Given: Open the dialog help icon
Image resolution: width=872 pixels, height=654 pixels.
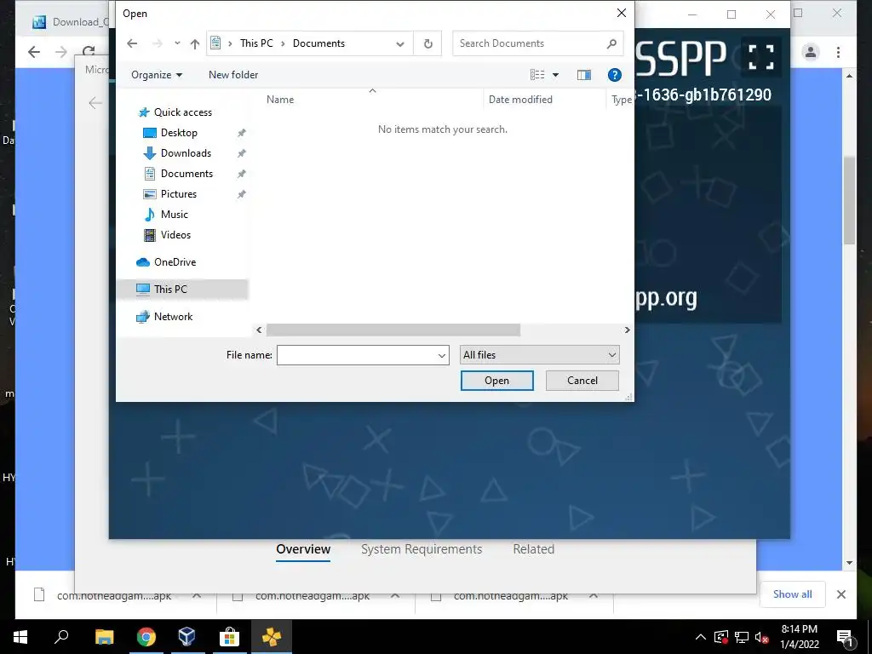Looking at the screenshot, I should (x=615, y=75).
